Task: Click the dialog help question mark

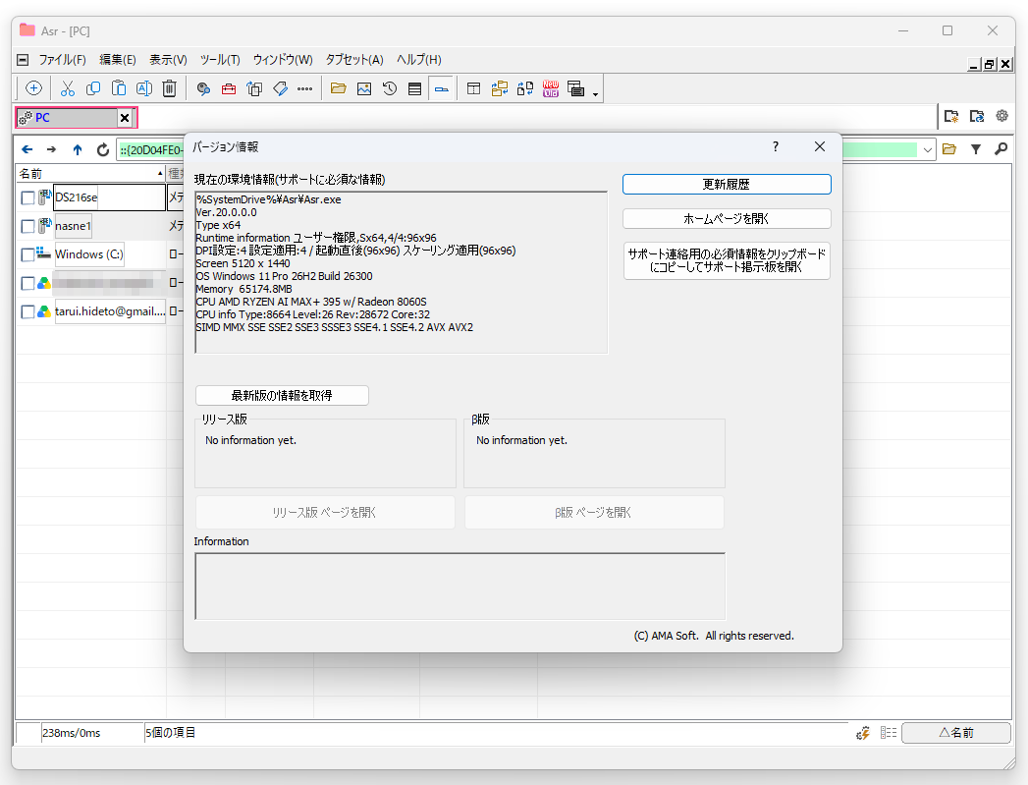Action: click(x=776, y=146)
